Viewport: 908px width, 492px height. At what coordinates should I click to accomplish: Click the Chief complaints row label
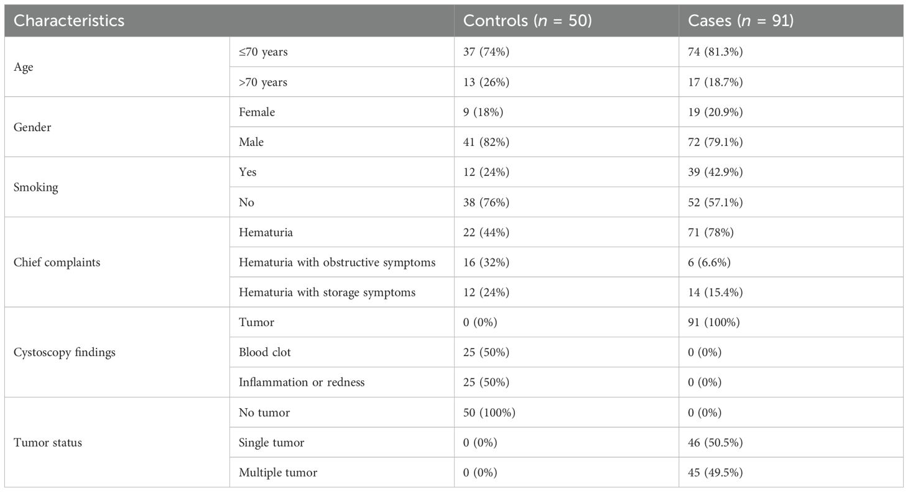click(x=57, y=262)
